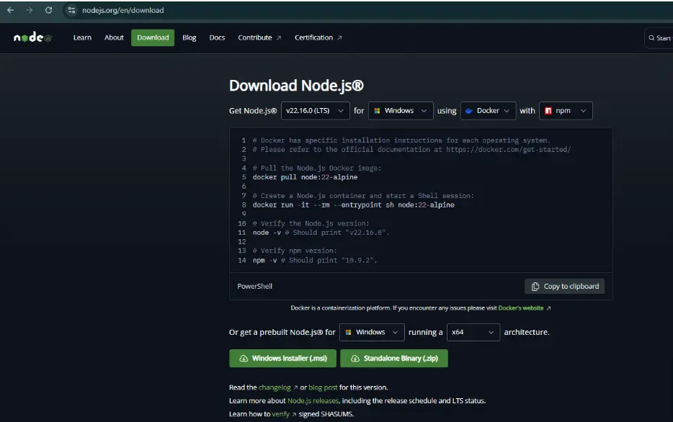Open the Blog nav item
673x422 pixels.
click(x=190, y=37)
